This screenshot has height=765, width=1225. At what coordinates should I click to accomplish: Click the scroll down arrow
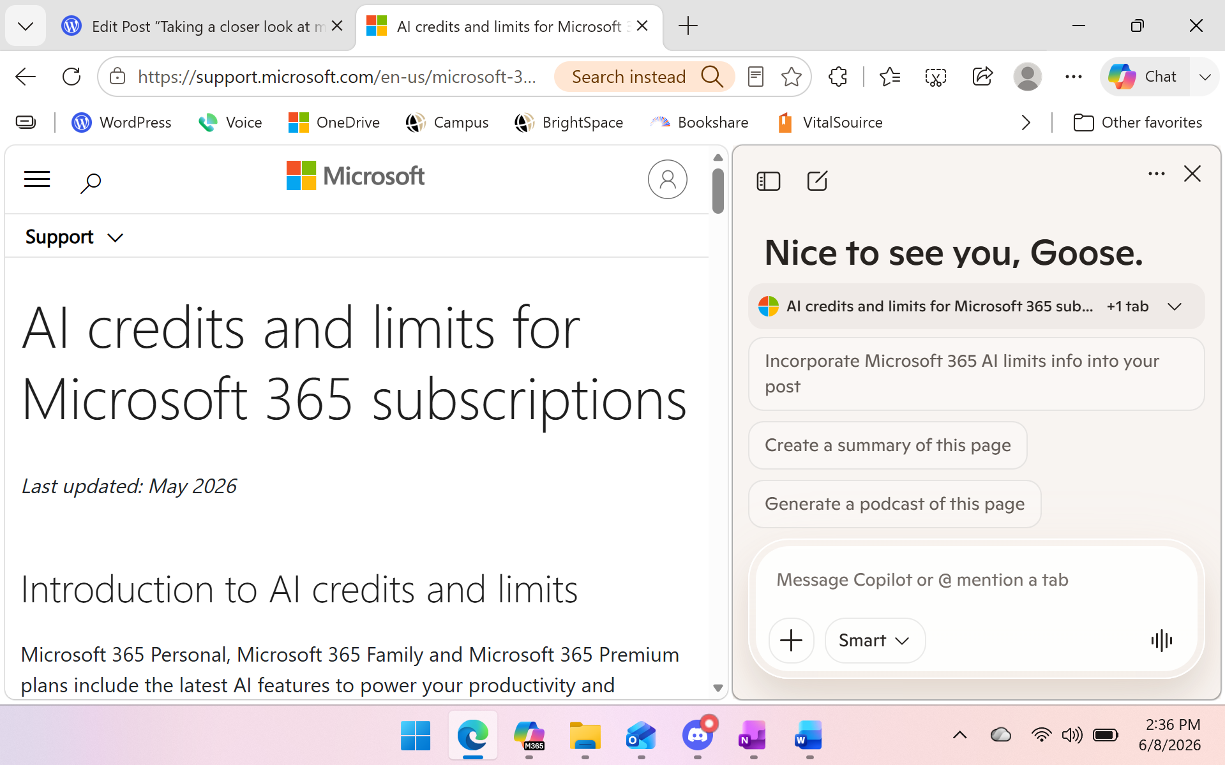[718, 688]
